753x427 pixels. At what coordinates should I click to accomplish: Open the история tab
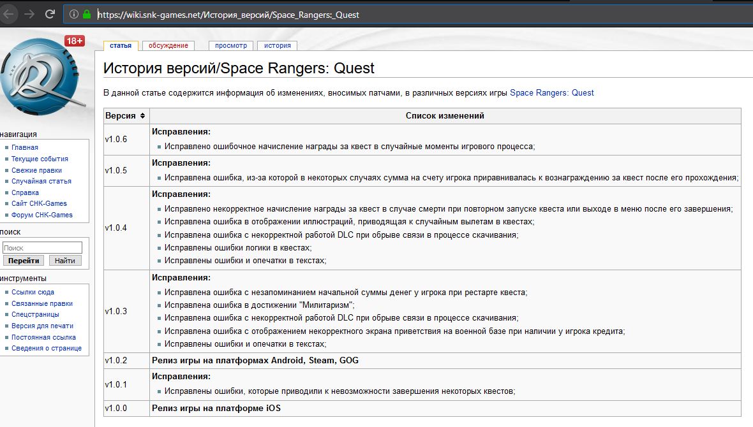tap(278, 46)
